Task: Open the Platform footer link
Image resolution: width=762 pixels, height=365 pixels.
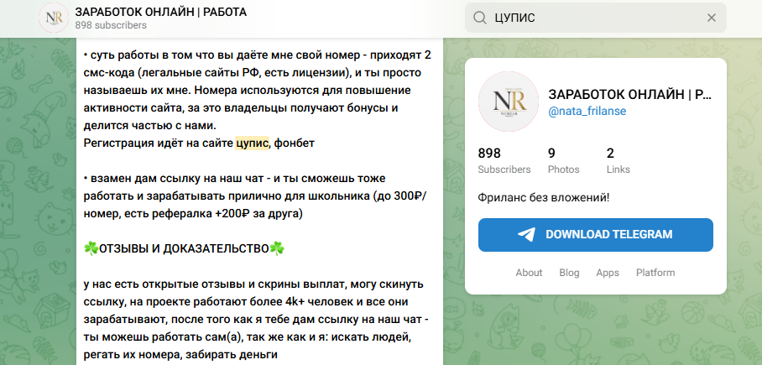Action: coord(655,273)
